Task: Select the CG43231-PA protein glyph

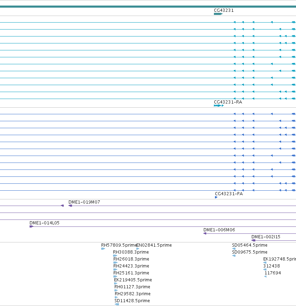Action: [216, 197]
